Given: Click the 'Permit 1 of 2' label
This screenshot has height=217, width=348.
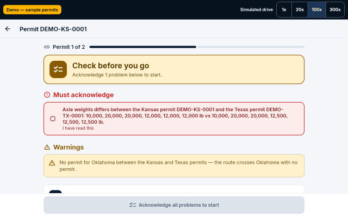Looking at the screenshot, I should pos(69,47).
